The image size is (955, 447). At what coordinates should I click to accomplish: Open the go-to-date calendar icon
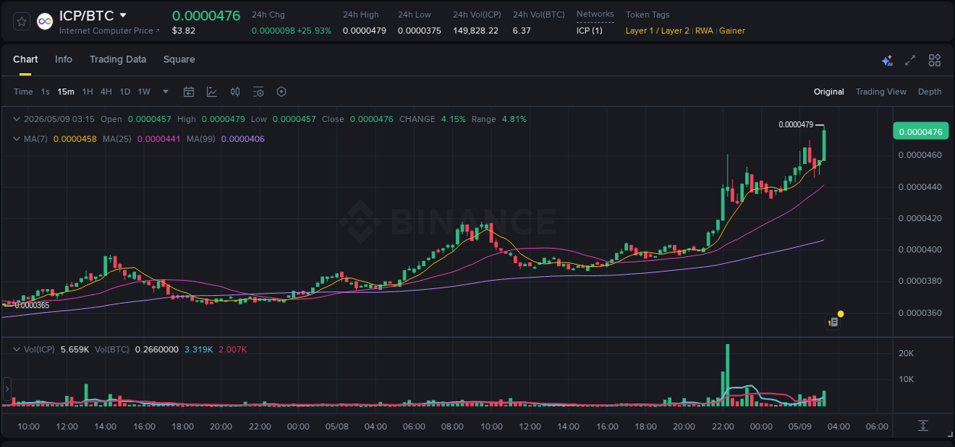pyautogui.click(x=189, y=92)
